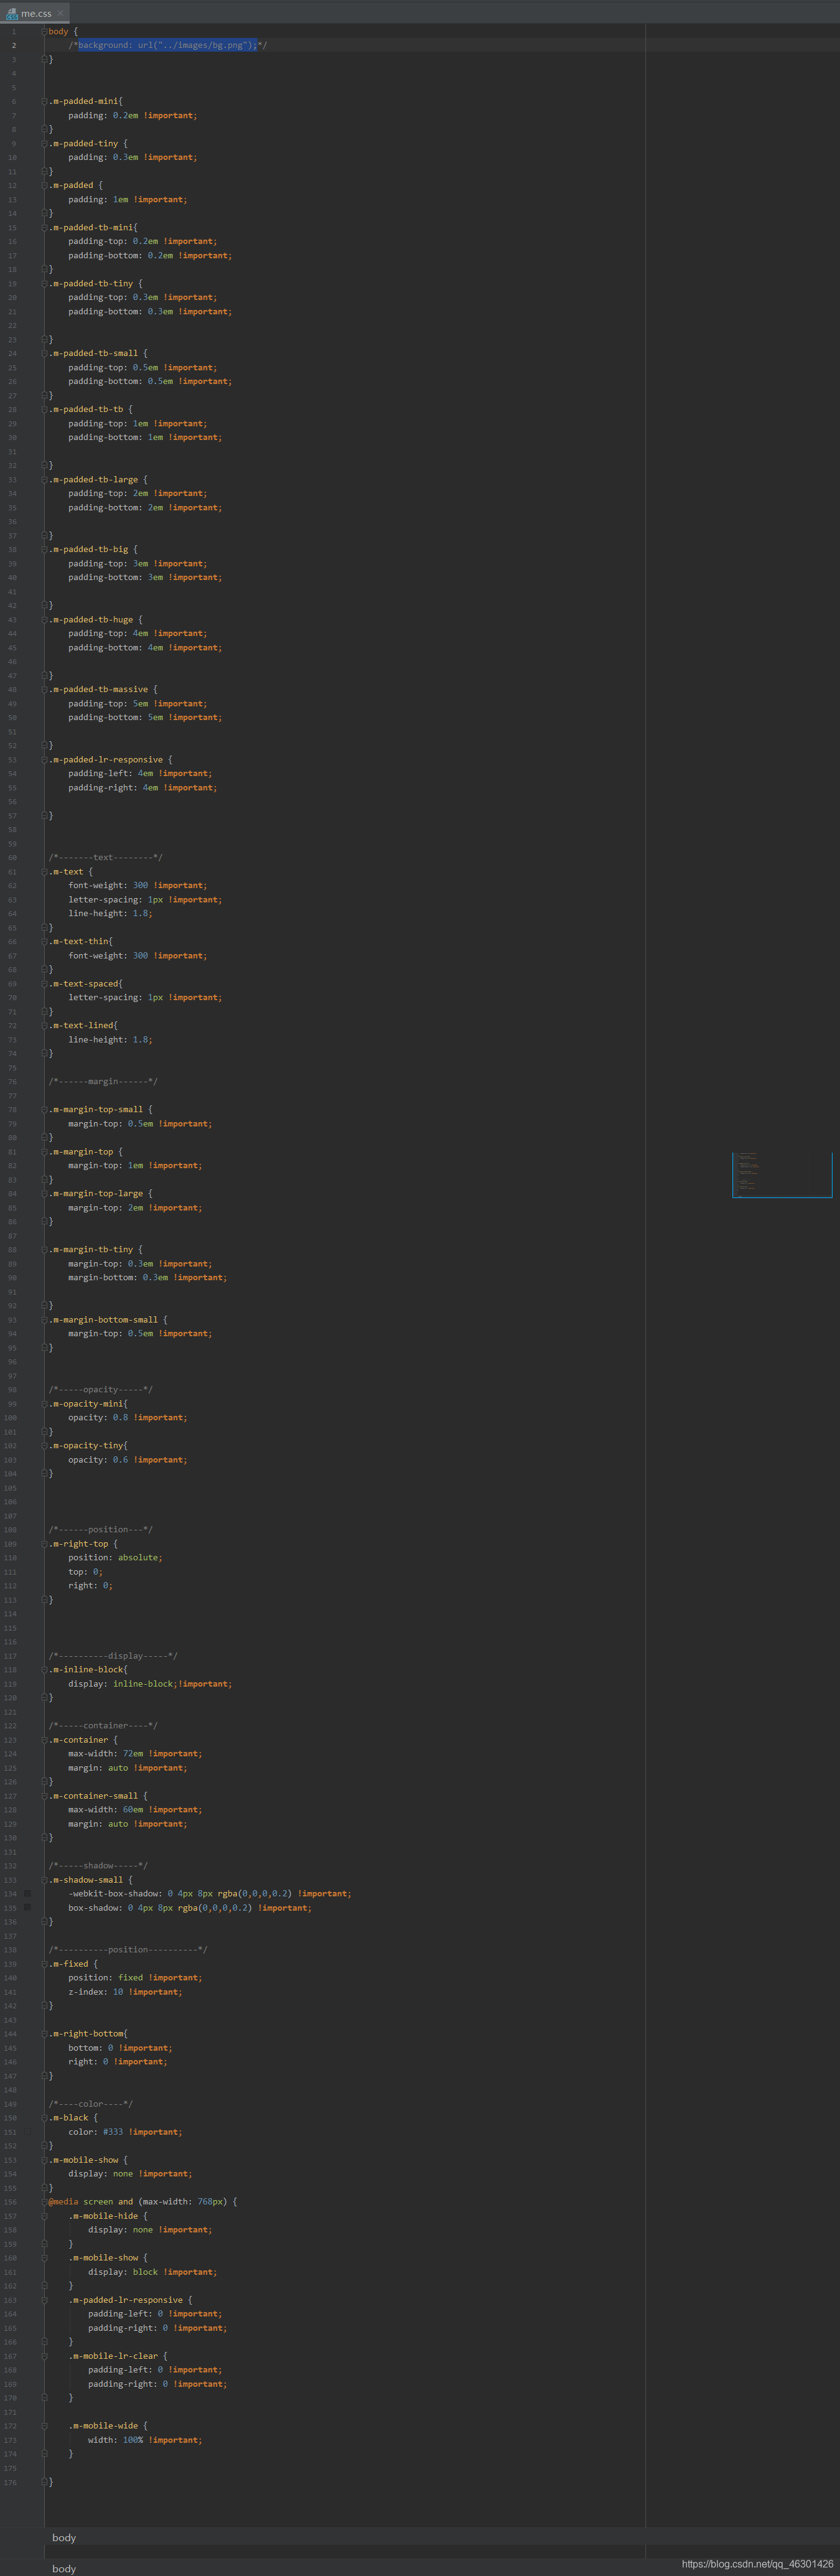
Task: Click the margin section comment
Action: click(103, 1081)
